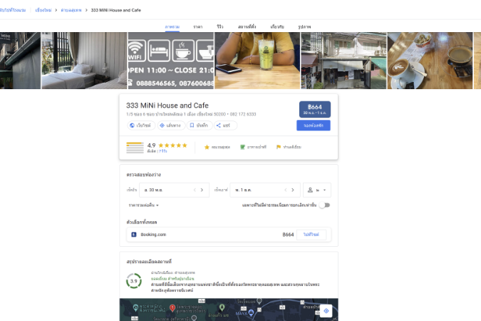Click the back to hotels breadcrumb link
Viewport: 481px width, 321px height.
[12, 10]
